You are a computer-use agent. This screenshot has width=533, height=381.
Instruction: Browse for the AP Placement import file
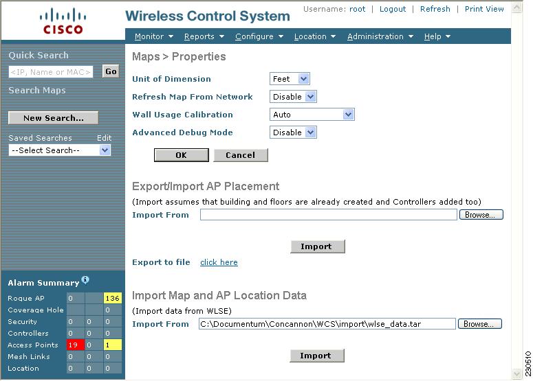[481, 215]
